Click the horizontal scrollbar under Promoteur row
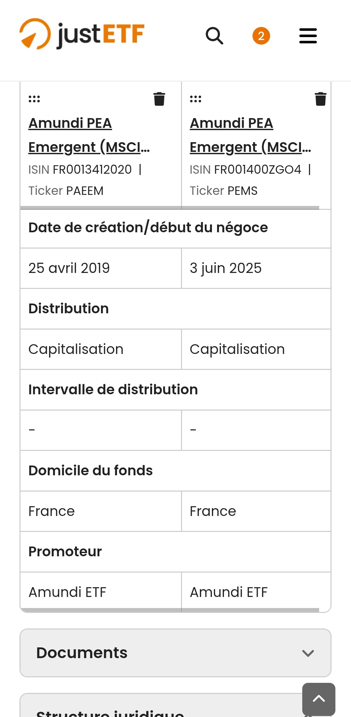 coord(170,610)
